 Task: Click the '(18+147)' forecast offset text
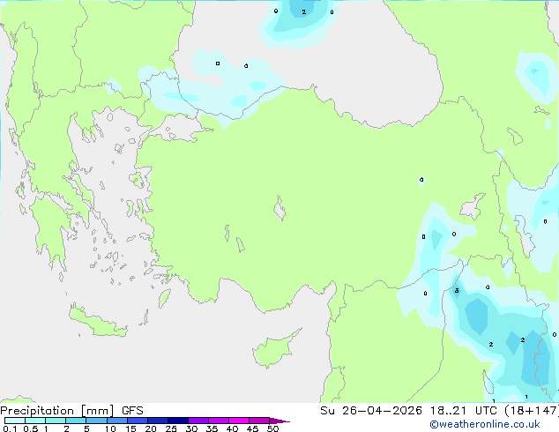(x=532, y=411)
